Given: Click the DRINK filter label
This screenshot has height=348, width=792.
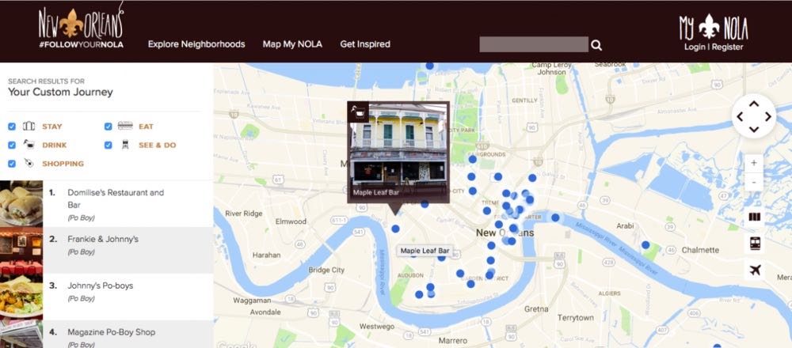Looking at the screenshot, I should coord(55,146).
